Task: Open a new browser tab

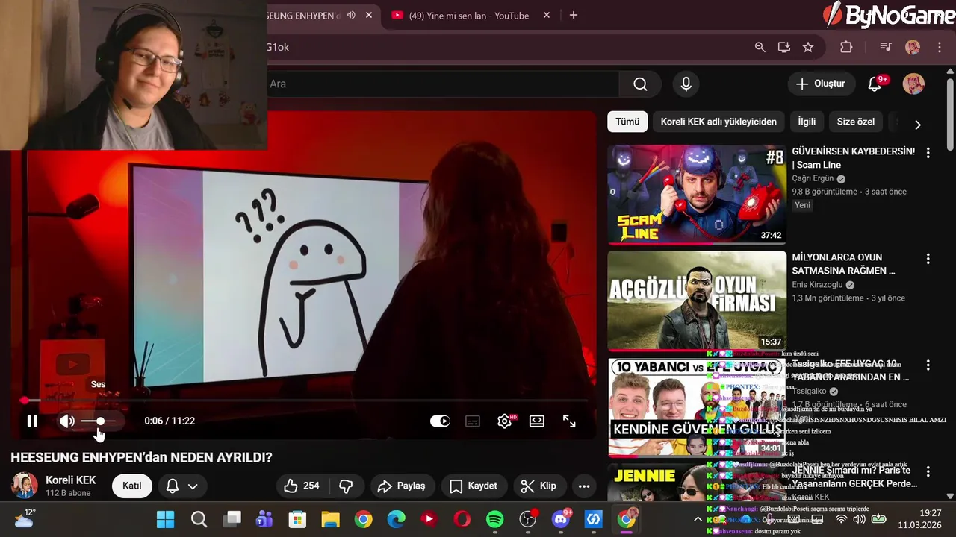Action: tap(574, 15)
